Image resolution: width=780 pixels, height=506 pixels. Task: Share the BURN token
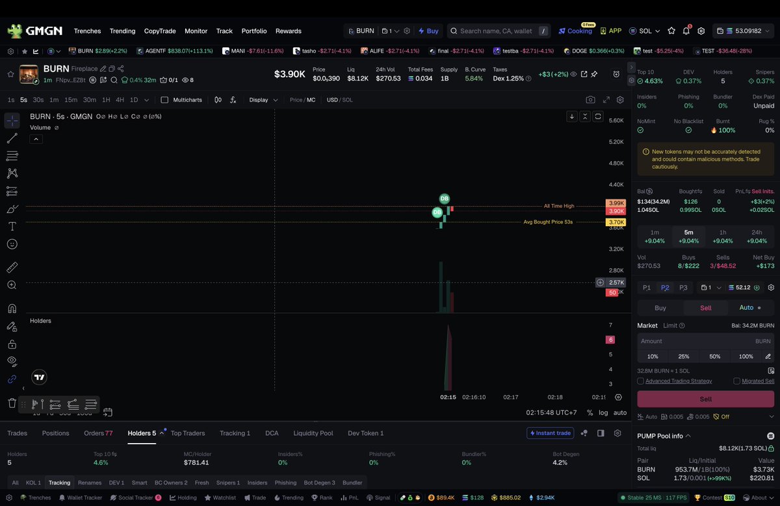coord(121,69)
